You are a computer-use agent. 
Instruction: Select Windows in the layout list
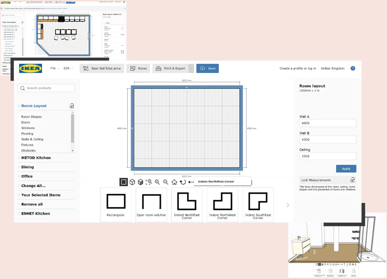click(x=28, y=128)
